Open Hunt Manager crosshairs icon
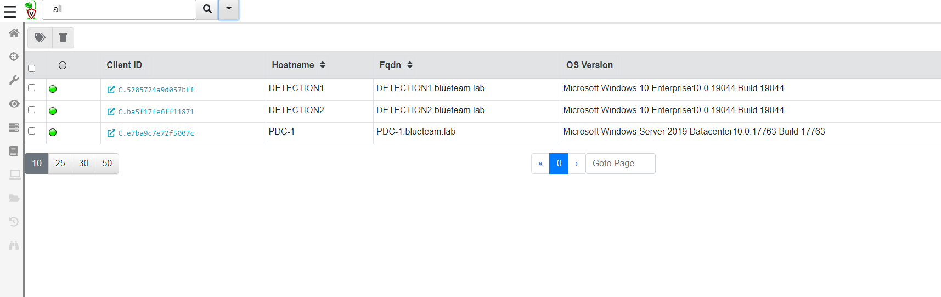 click(x=14, y=57)
